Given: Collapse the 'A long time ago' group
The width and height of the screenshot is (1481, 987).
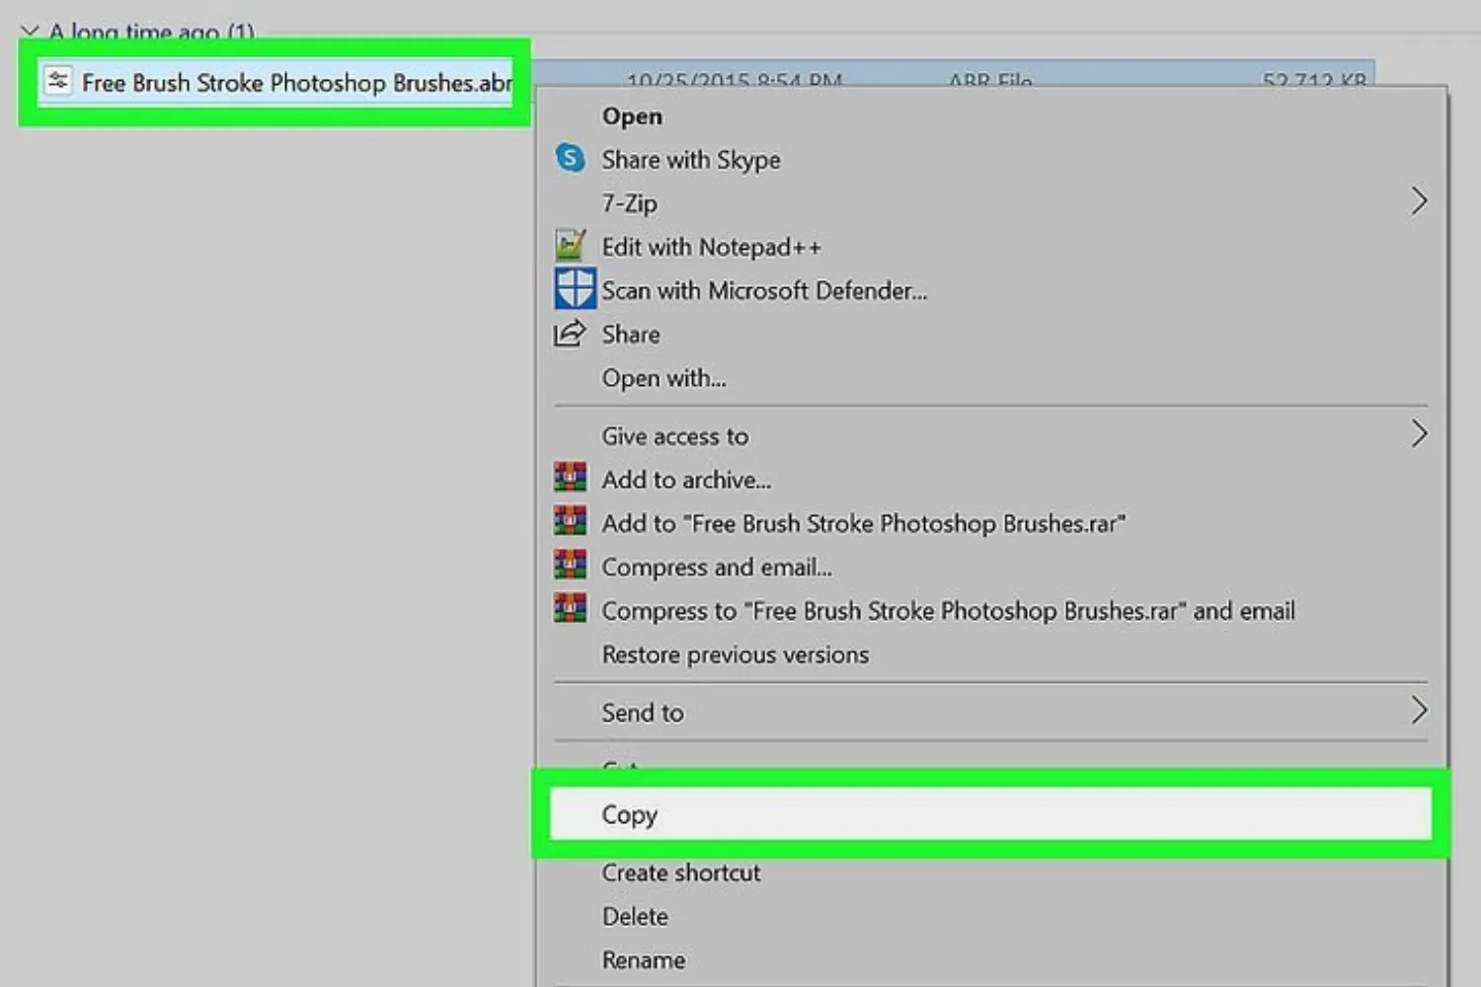Looking at the screenshot, I should tap(30, 32).
